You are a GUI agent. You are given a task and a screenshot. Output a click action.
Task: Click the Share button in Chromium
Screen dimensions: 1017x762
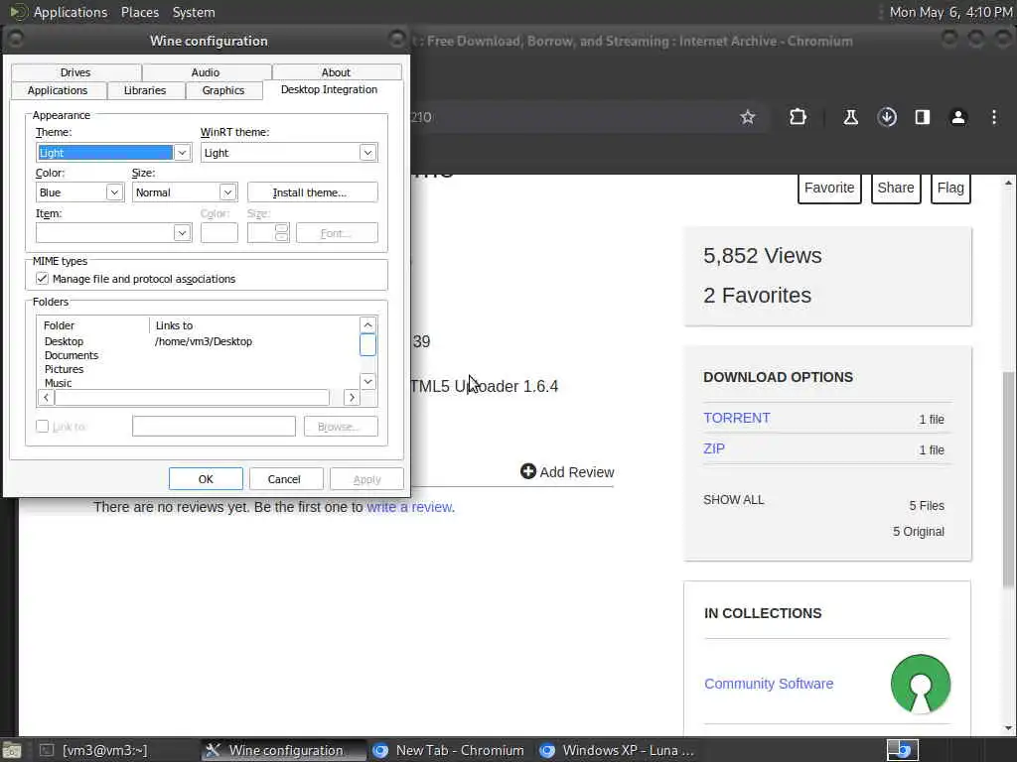click(896, 188)
